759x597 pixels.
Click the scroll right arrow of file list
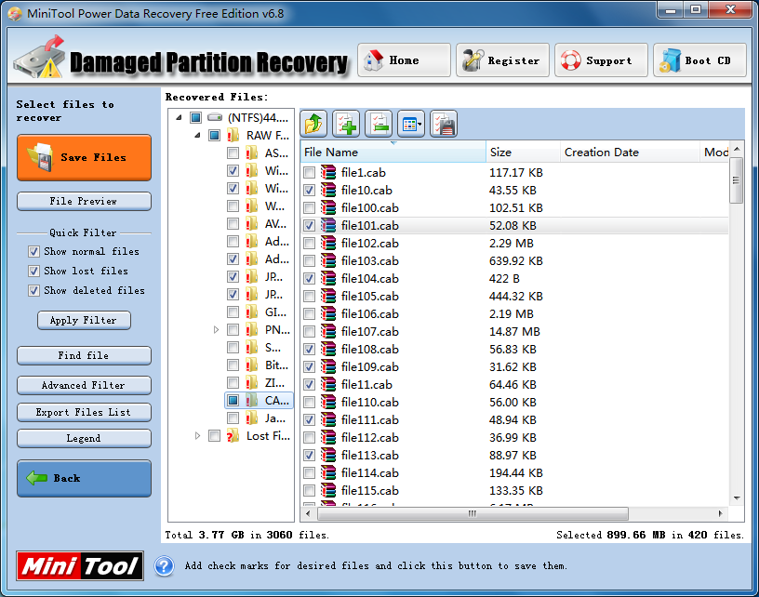click(x=720, y=513)
